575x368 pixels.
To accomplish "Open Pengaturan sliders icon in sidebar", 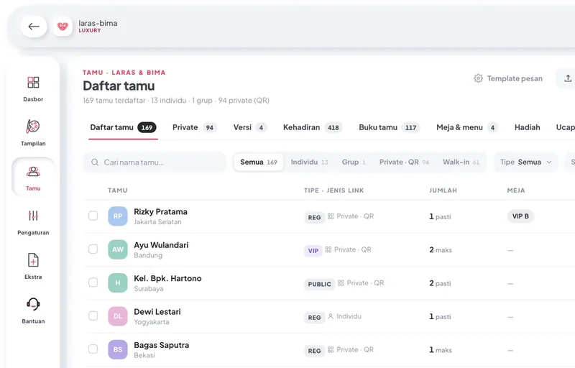I will (x=33, y=216).
